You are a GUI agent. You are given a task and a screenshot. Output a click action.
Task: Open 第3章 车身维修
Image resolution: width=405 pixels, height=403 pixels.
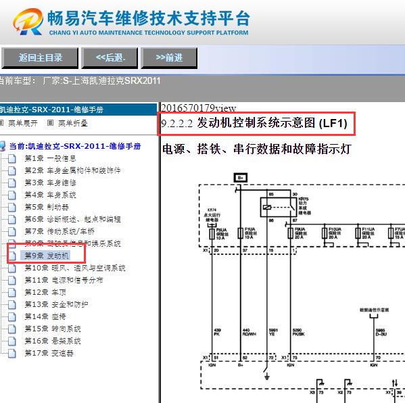[50, 183]
